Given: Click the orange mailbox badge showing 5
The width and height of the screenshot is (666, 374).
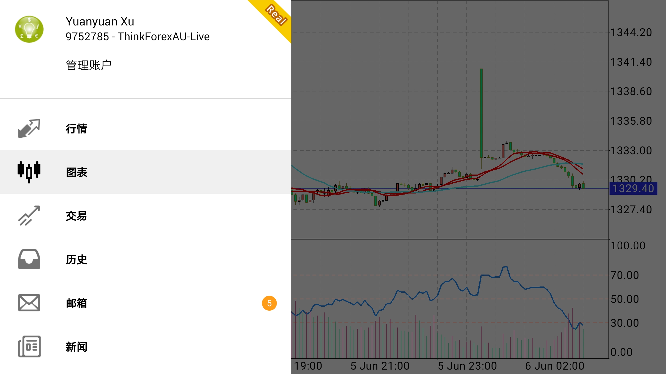Looking at the screenshot, I should coord(269,303).
